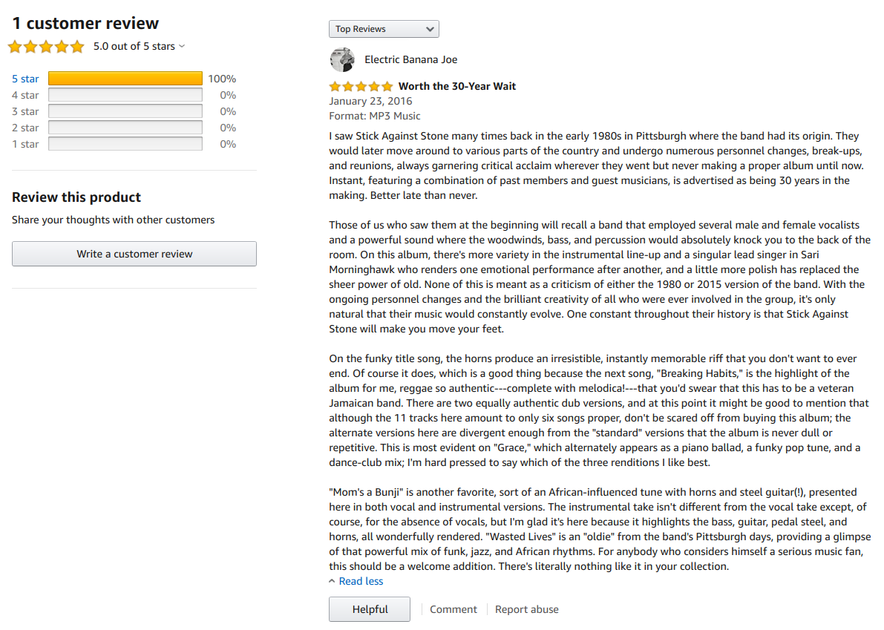Click the Comment link

click(x=454, y=609)
